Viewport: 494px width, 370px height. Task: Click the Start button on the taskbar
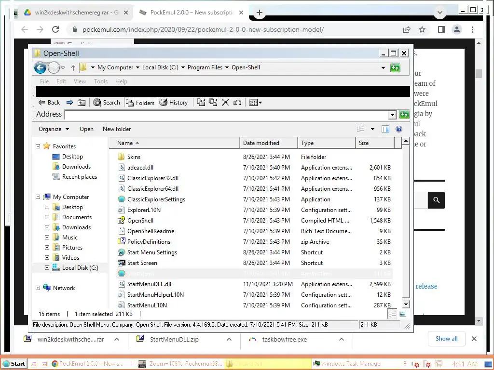pyautogui.click(x=14, y=364)
